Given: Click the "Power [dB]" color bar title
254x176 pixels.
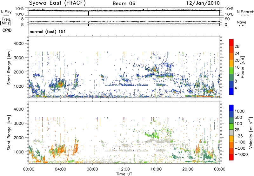Looking at the screenshot, I should coord(242,67).
